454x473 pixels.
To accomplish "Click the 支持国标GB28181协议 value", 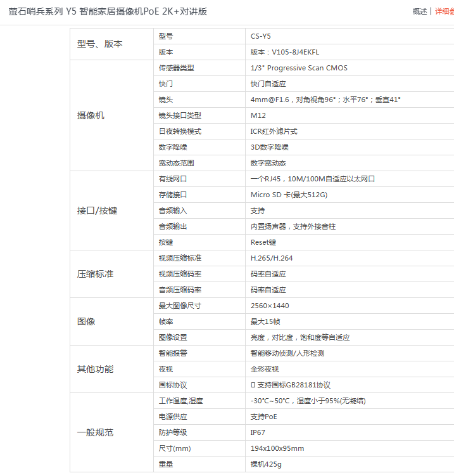I will [291, 385].
